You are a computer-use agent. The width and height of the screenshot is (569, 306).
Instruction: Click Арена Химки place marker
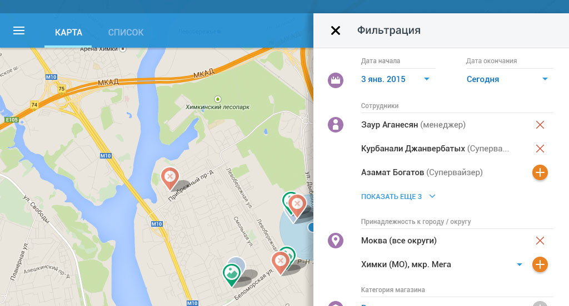coord(123,49)
